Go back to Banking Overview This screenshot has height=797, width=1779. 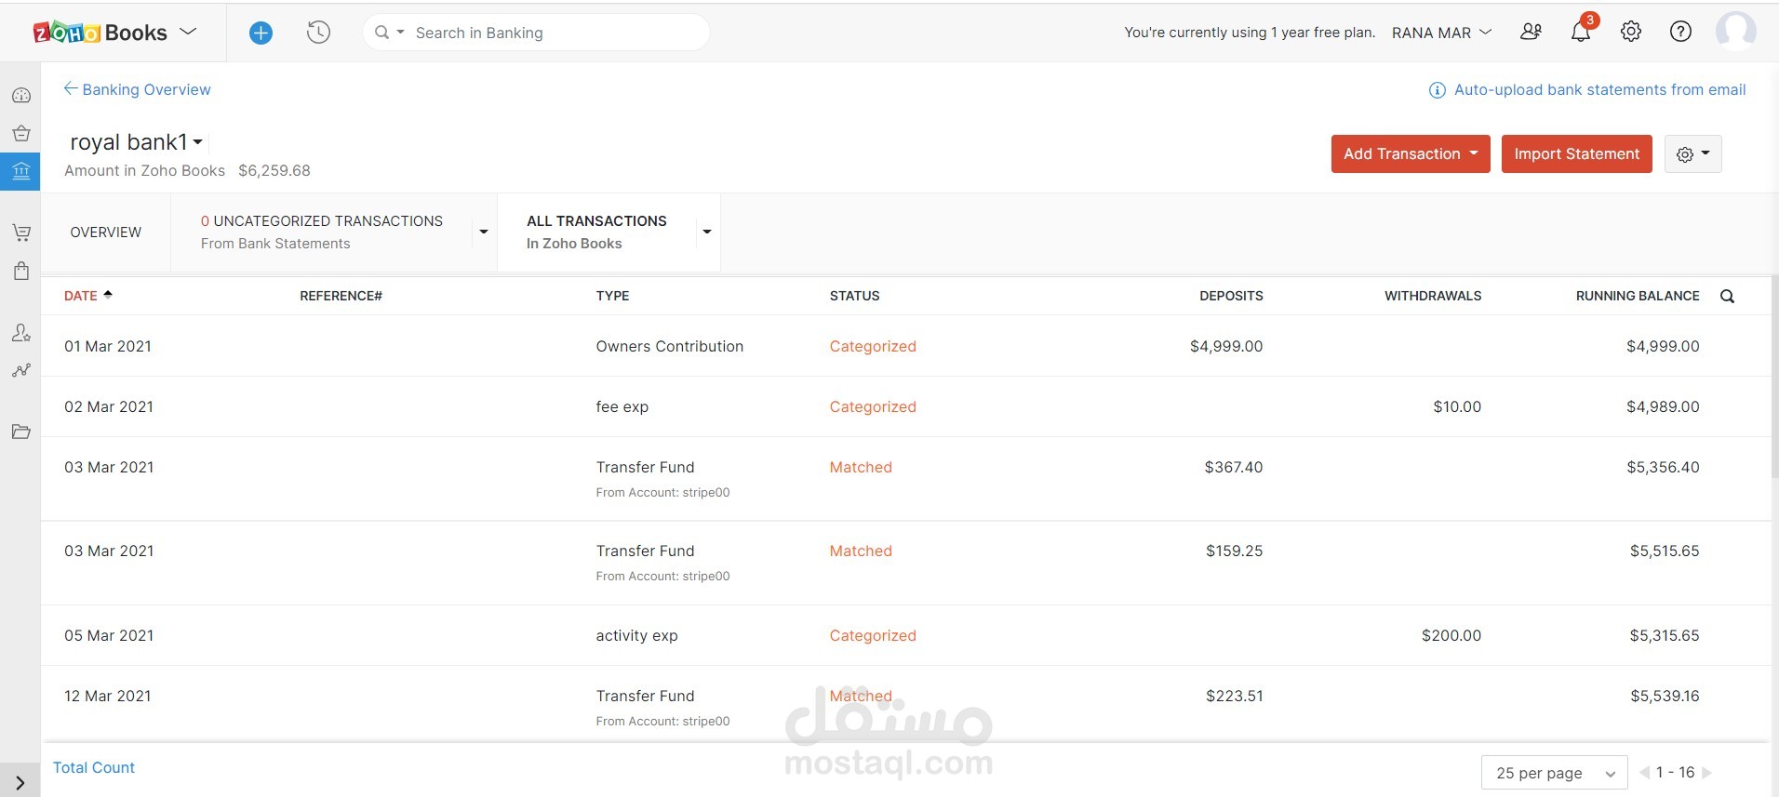pyautogui.click(x=137, y=89)
